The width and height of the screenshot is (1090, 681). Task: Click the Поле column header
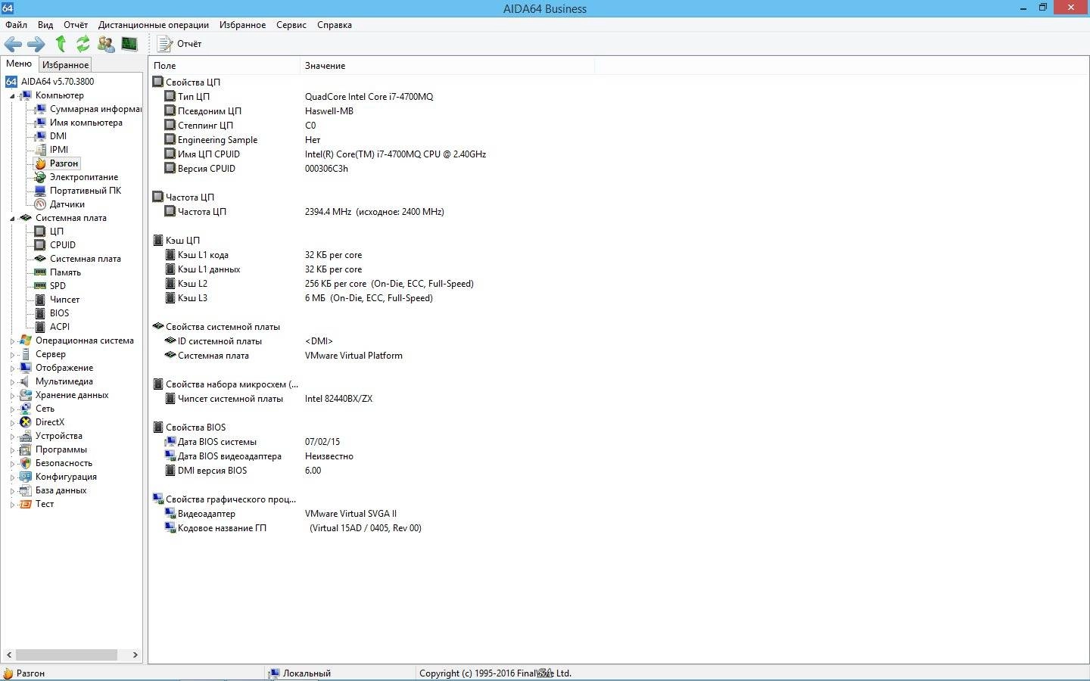(224, 66)
